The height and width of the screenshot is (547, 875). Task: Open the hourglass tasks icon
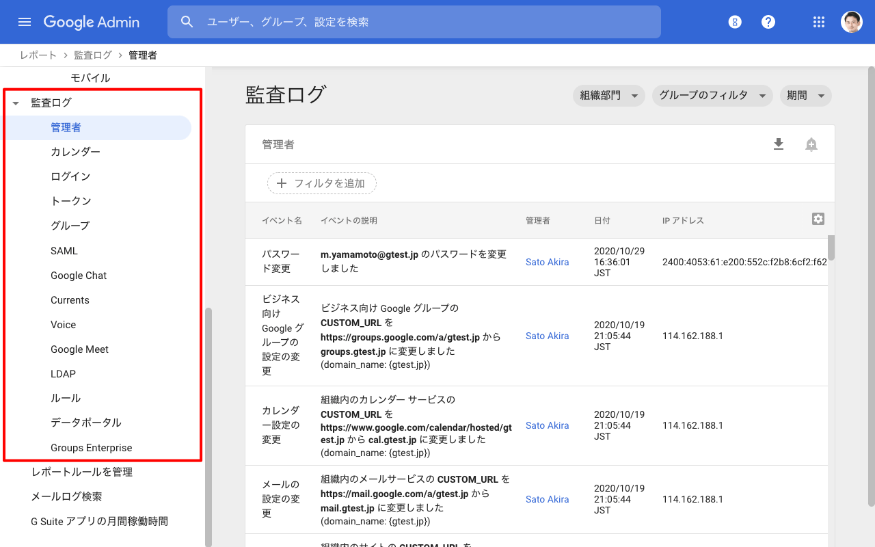click(735, 22)
